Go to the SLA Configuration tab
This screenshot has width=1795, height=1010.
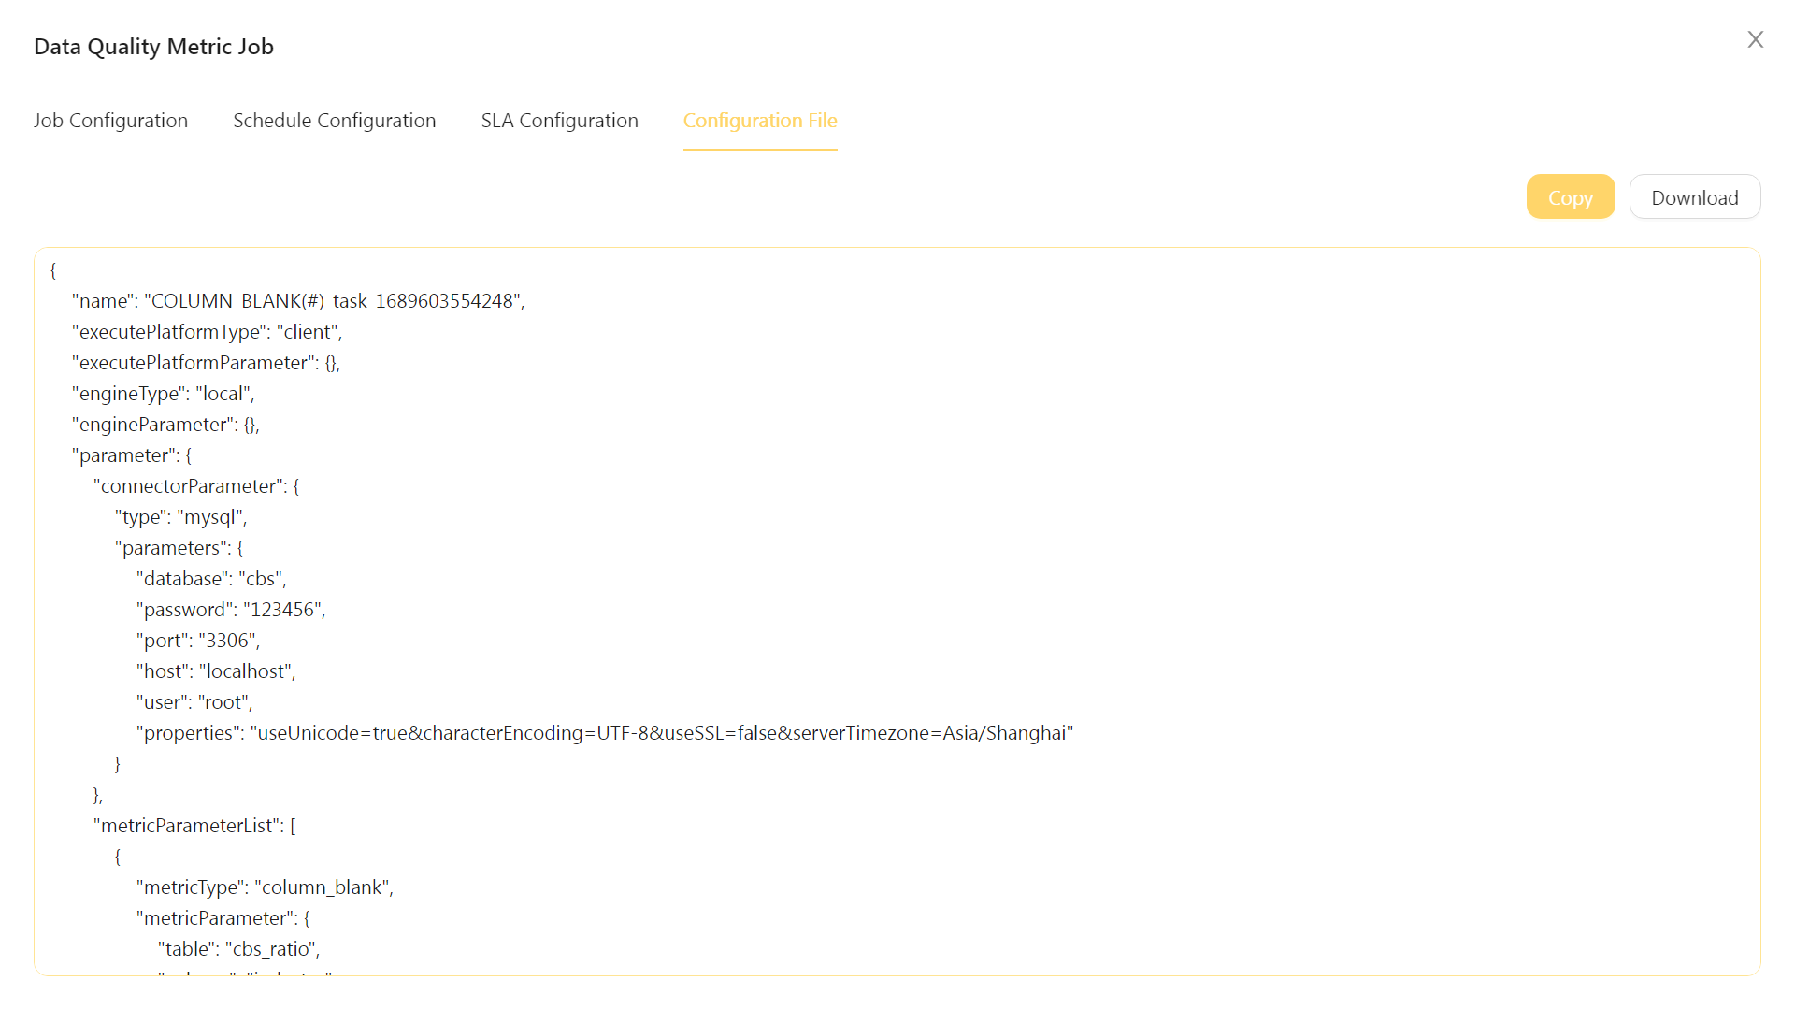pos(559,121)
